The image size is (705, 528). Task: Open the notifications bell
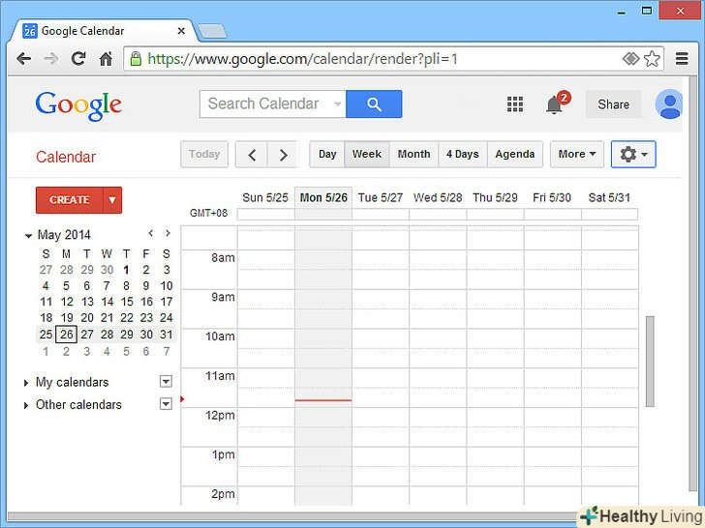click(x=554, y=105)
